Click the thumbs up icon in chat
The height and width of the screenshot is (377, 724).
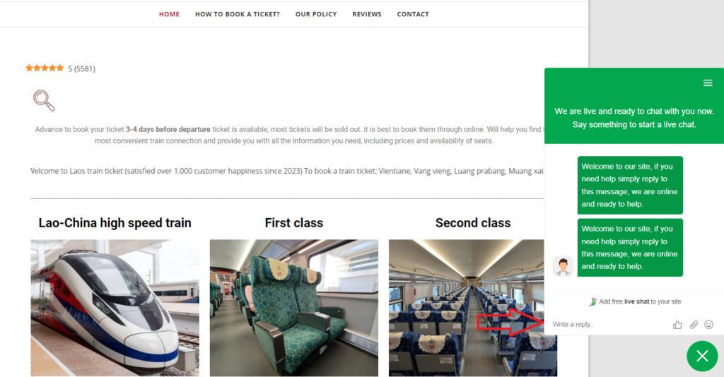coord(677,325)
